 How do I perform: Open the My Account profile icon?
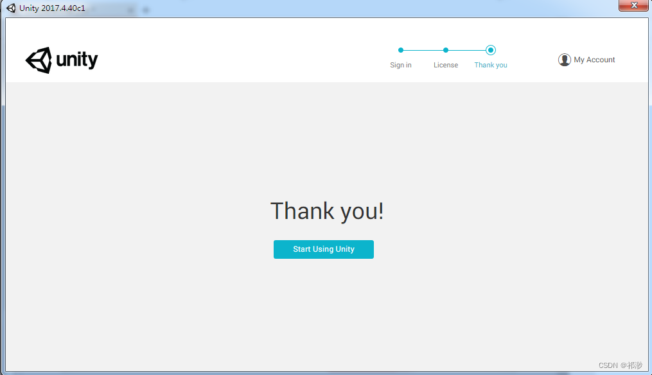[x=564, y=60]
